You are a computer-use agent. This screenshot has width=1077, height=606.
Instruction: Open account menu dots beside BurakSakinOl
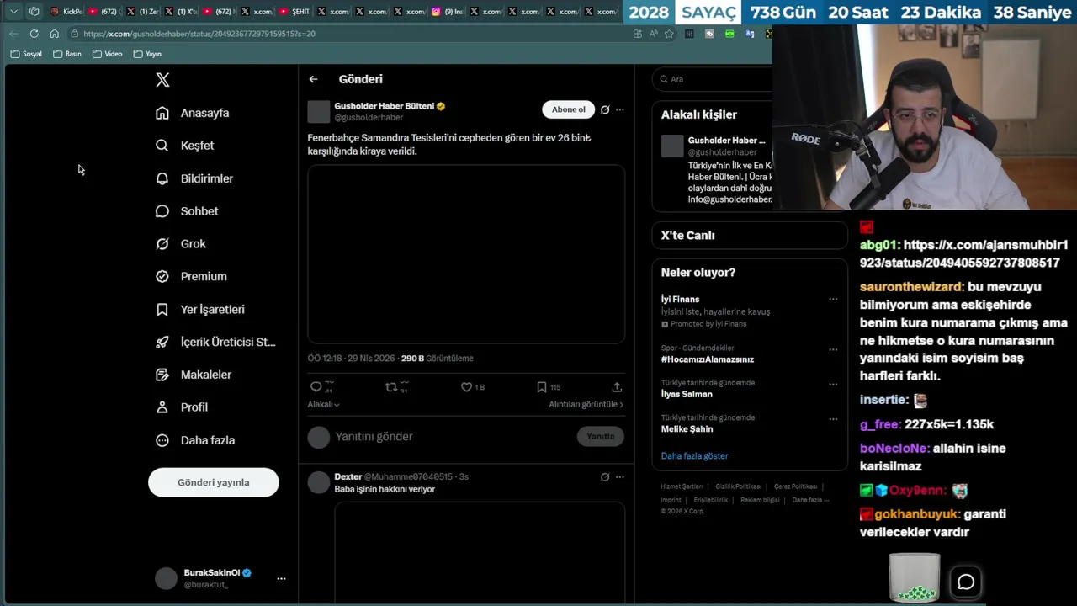[x=281, y=578]
